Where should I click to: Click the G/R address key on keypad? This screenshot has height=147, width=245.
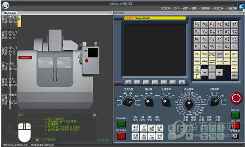pyautogui.click(x=212, y=24)
